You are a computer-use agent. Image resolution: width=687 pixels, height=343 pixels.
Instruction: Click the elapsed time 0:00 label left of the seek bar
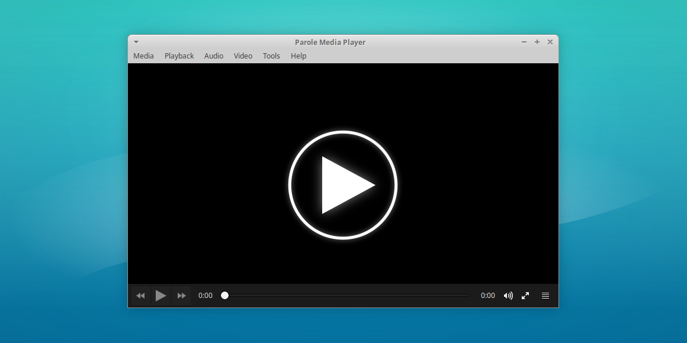(206, 296)
